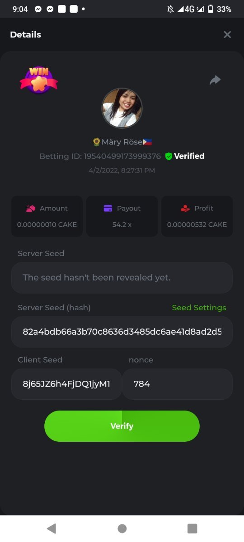Tap the WIN star badge
Screen dimensions: 244x542
point(39,80)
